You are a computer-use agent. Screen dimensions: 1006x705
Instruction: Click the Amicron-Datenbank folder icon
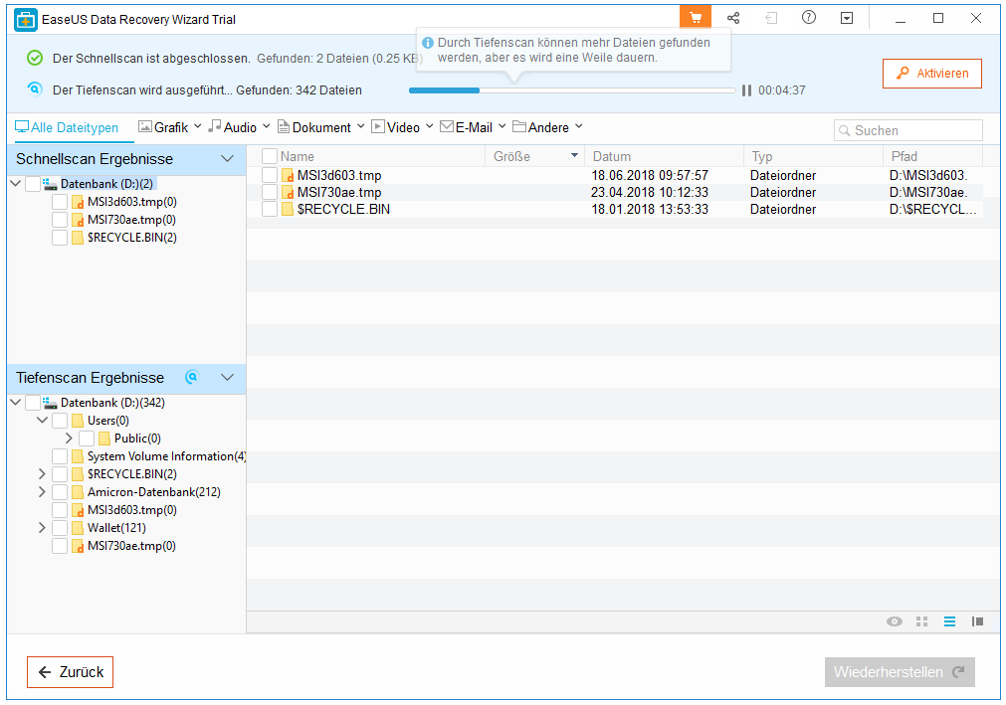click(x=78, y=492)
